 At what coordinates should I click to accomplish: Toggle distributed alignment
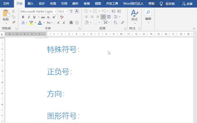pos(109,17)
